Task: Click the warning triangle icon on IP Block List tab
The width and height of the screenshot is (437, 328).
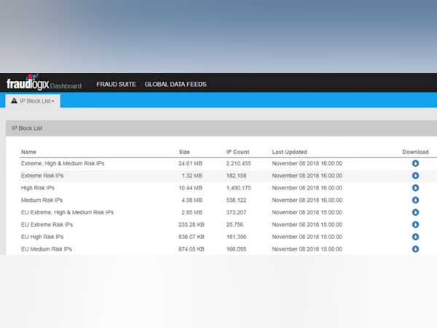Action: pyautogui.click(x=15, y=101)
